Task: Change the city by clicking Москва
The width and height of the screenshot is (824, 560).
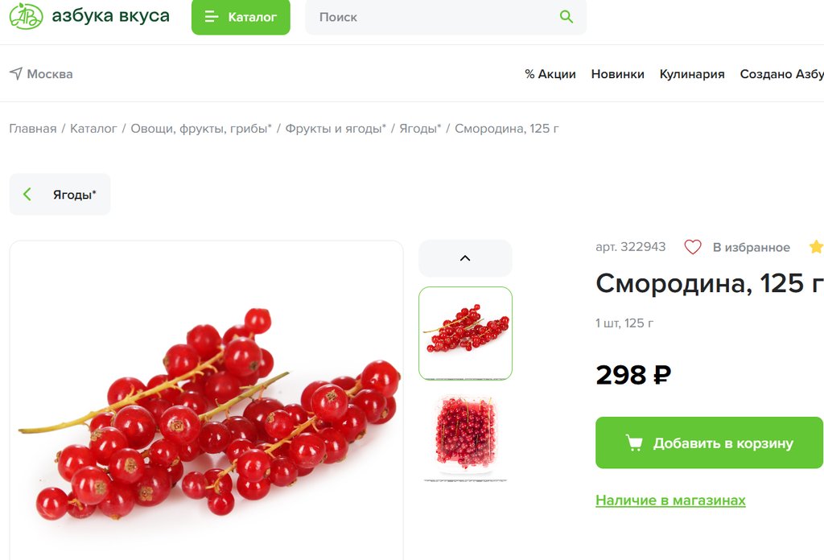Action: pos(50,74)
